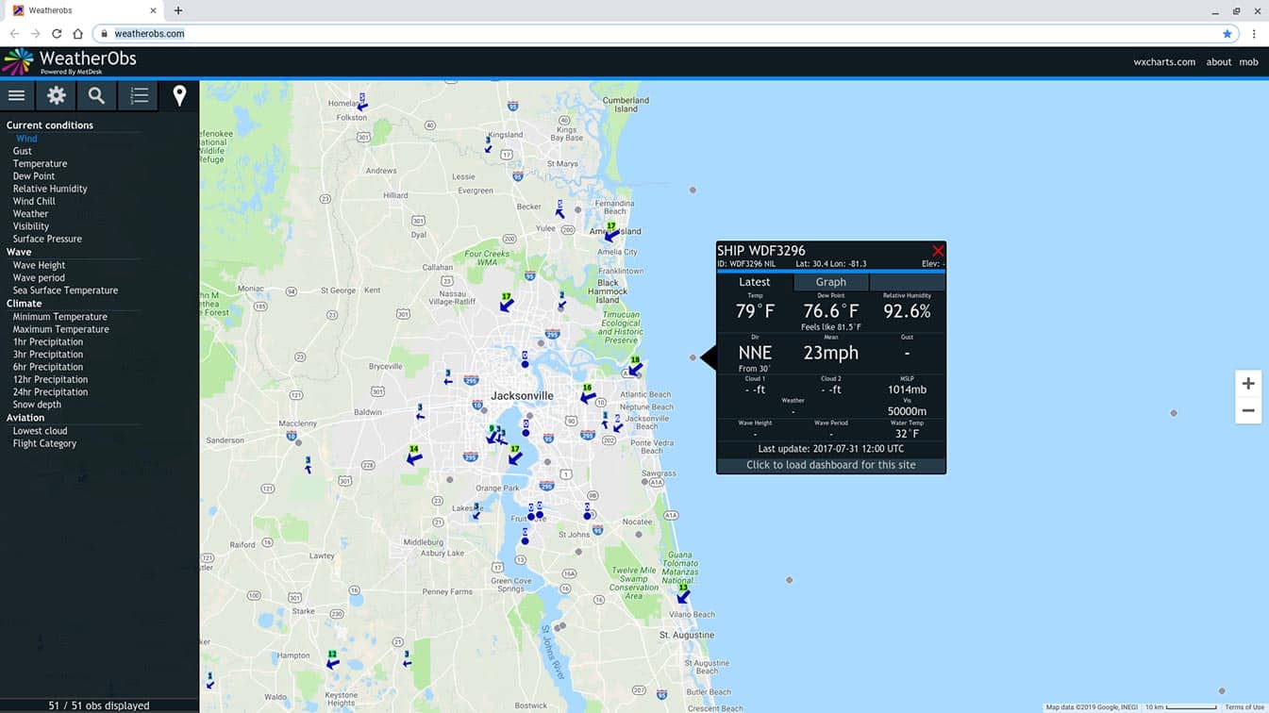
Task: Switch to the Latest tab
Action: 754,282
